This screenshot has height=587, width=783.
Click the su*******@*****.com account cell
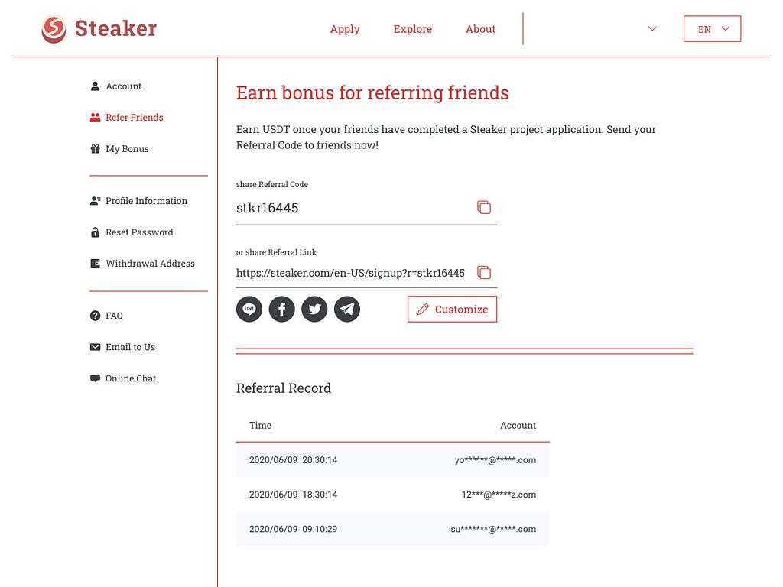click(x=493, y=529)
